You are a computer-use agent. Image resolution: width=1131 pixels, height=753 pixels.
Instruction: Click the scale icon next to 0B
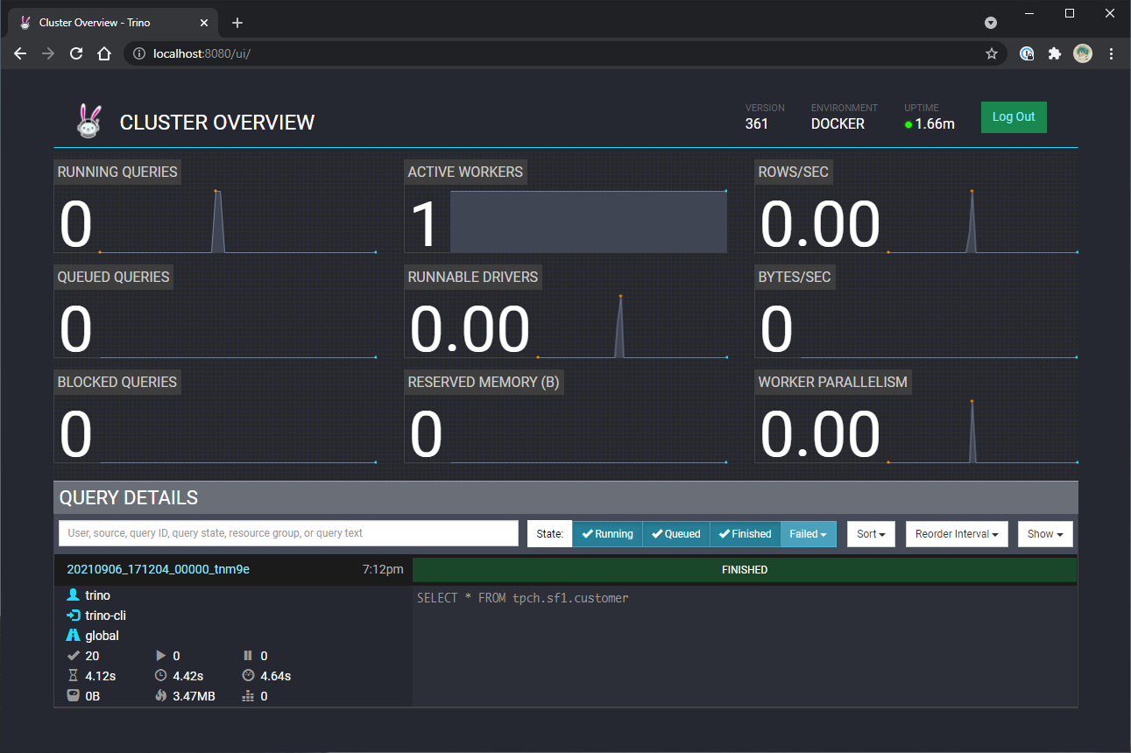73,696
